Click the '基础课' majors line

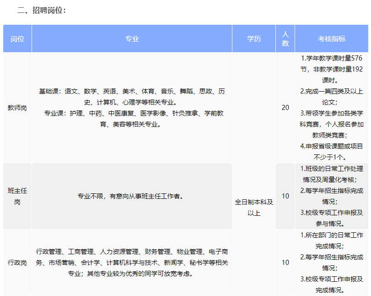coord(132,97)
